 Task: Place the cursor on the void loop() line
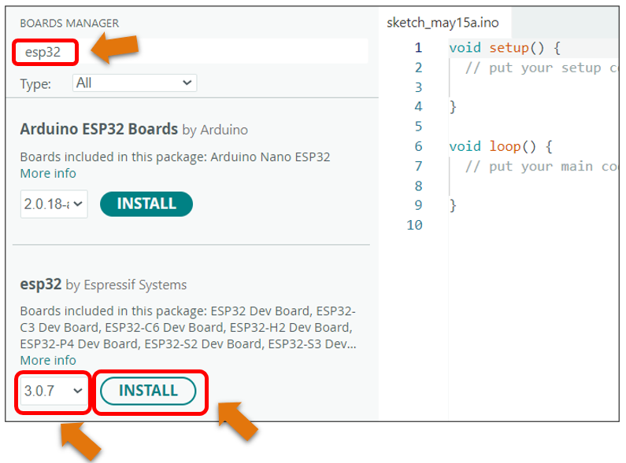tap(501, 146)
